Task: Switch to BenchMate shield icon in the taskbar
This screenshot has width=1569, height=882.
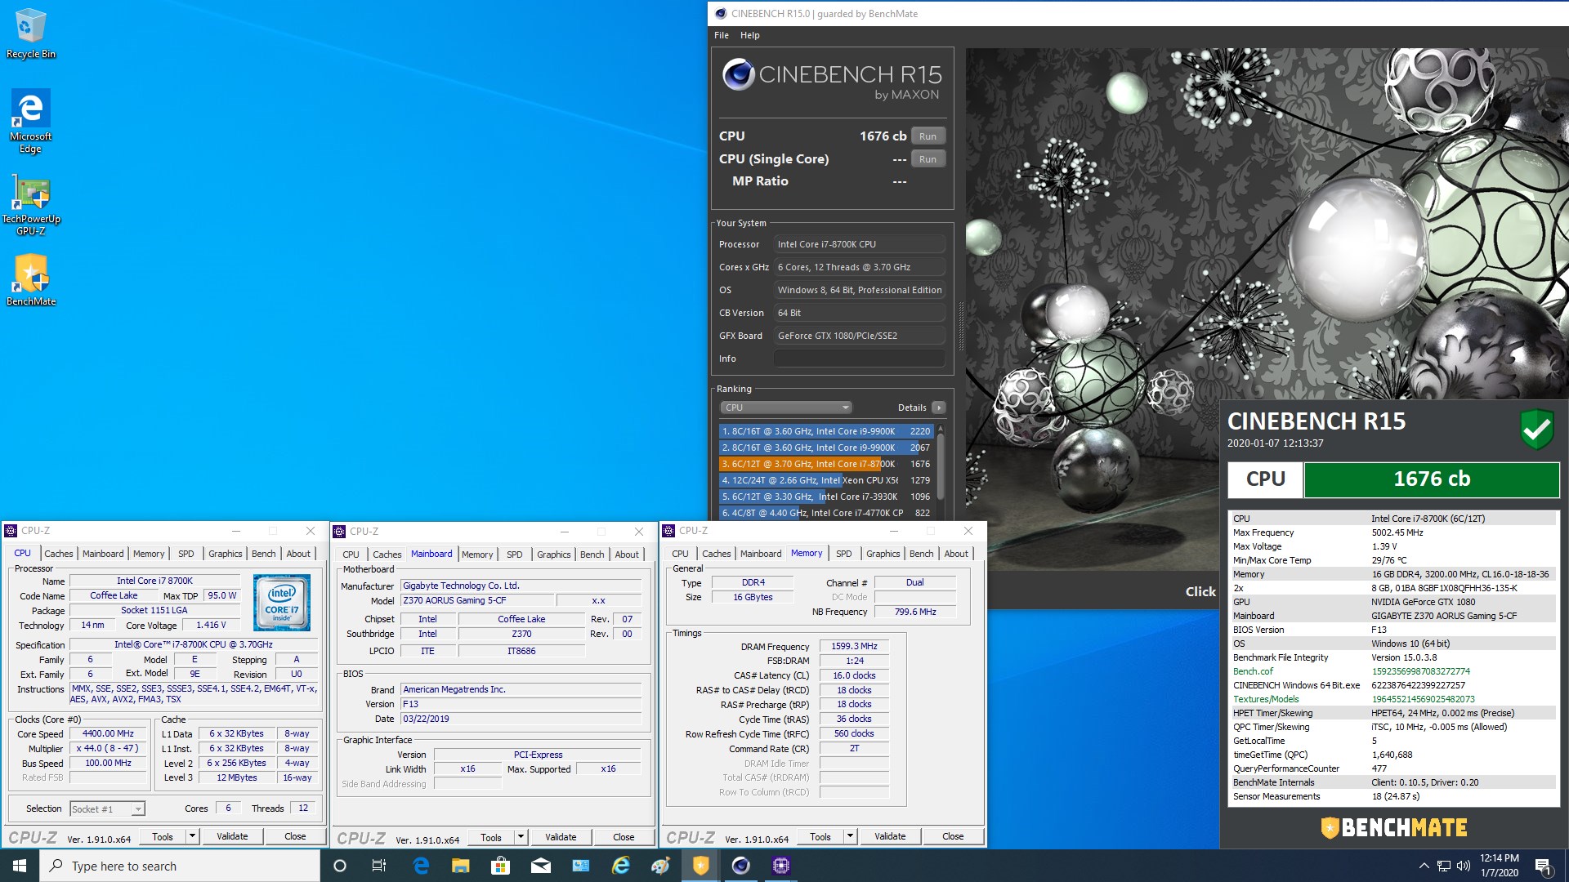Action: [700, 866]
